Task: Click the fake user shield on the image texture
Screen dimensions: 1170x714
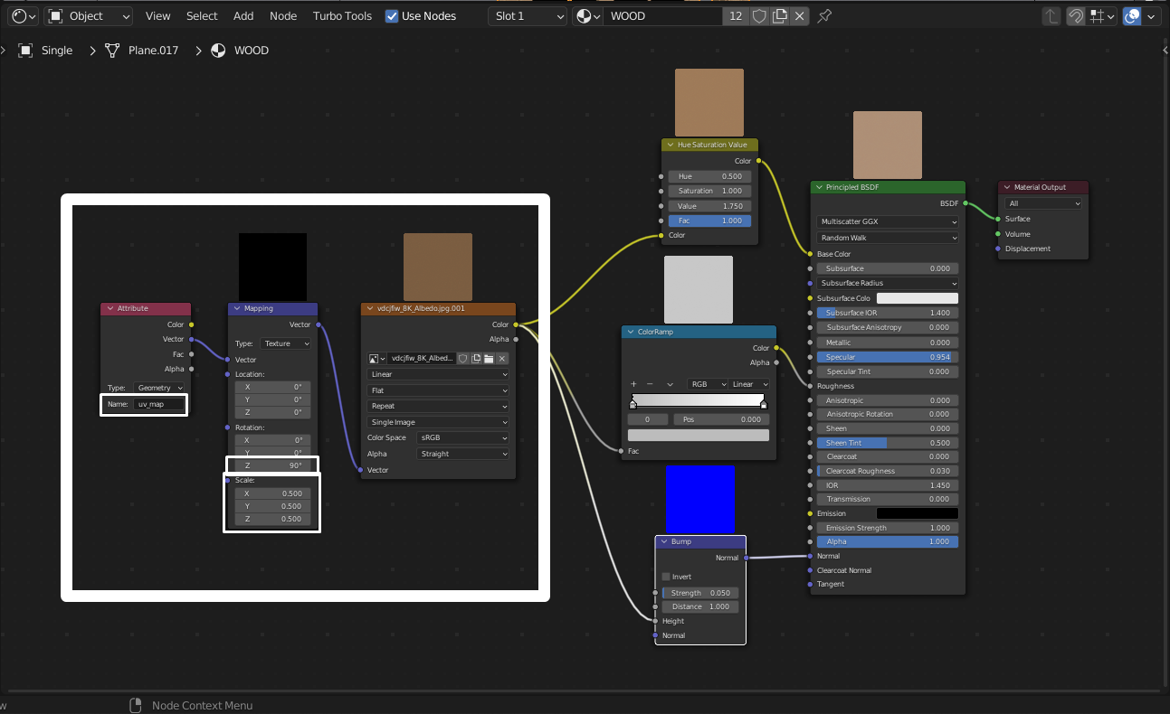Action: click(x=462, y=359)
